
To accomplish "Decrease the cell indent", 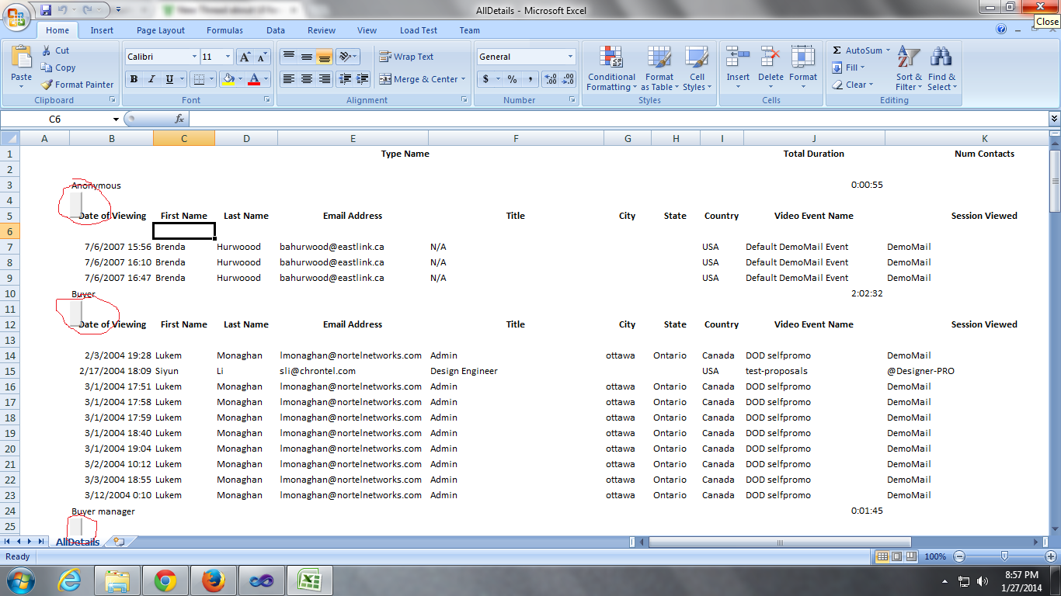I will tap(344, 79).
